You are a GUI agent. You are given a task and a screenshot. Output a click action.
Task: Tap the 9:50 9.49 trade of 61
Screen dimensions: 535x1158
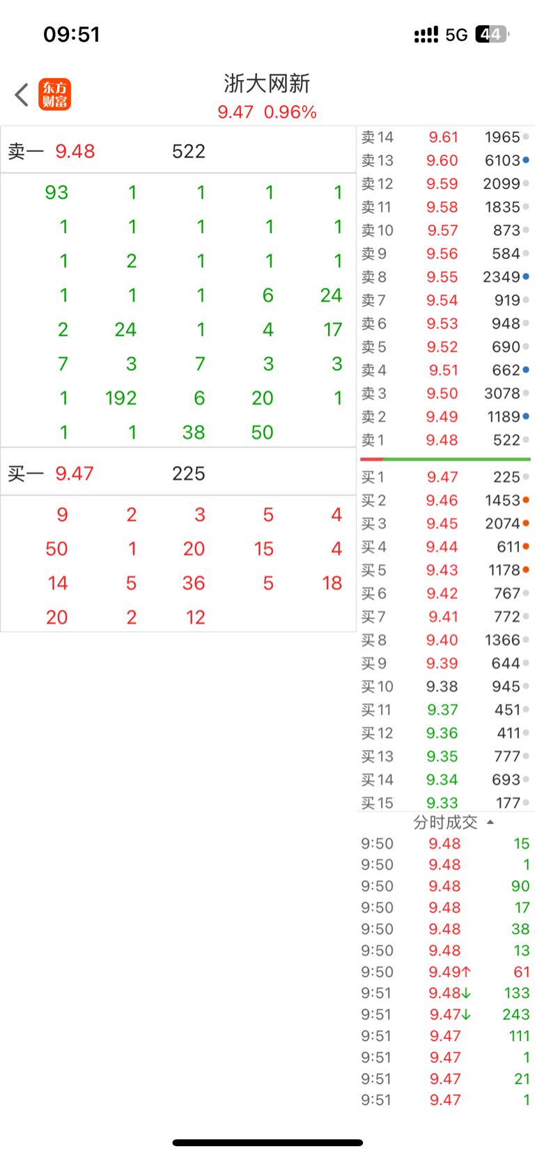click(446, 972)
